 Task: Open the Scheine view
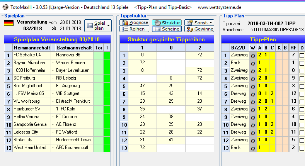click(x=167, y=29)
